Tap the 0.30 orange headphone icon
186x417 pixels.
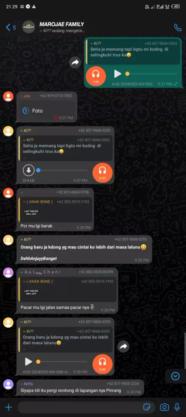click(x=102, y=173)
